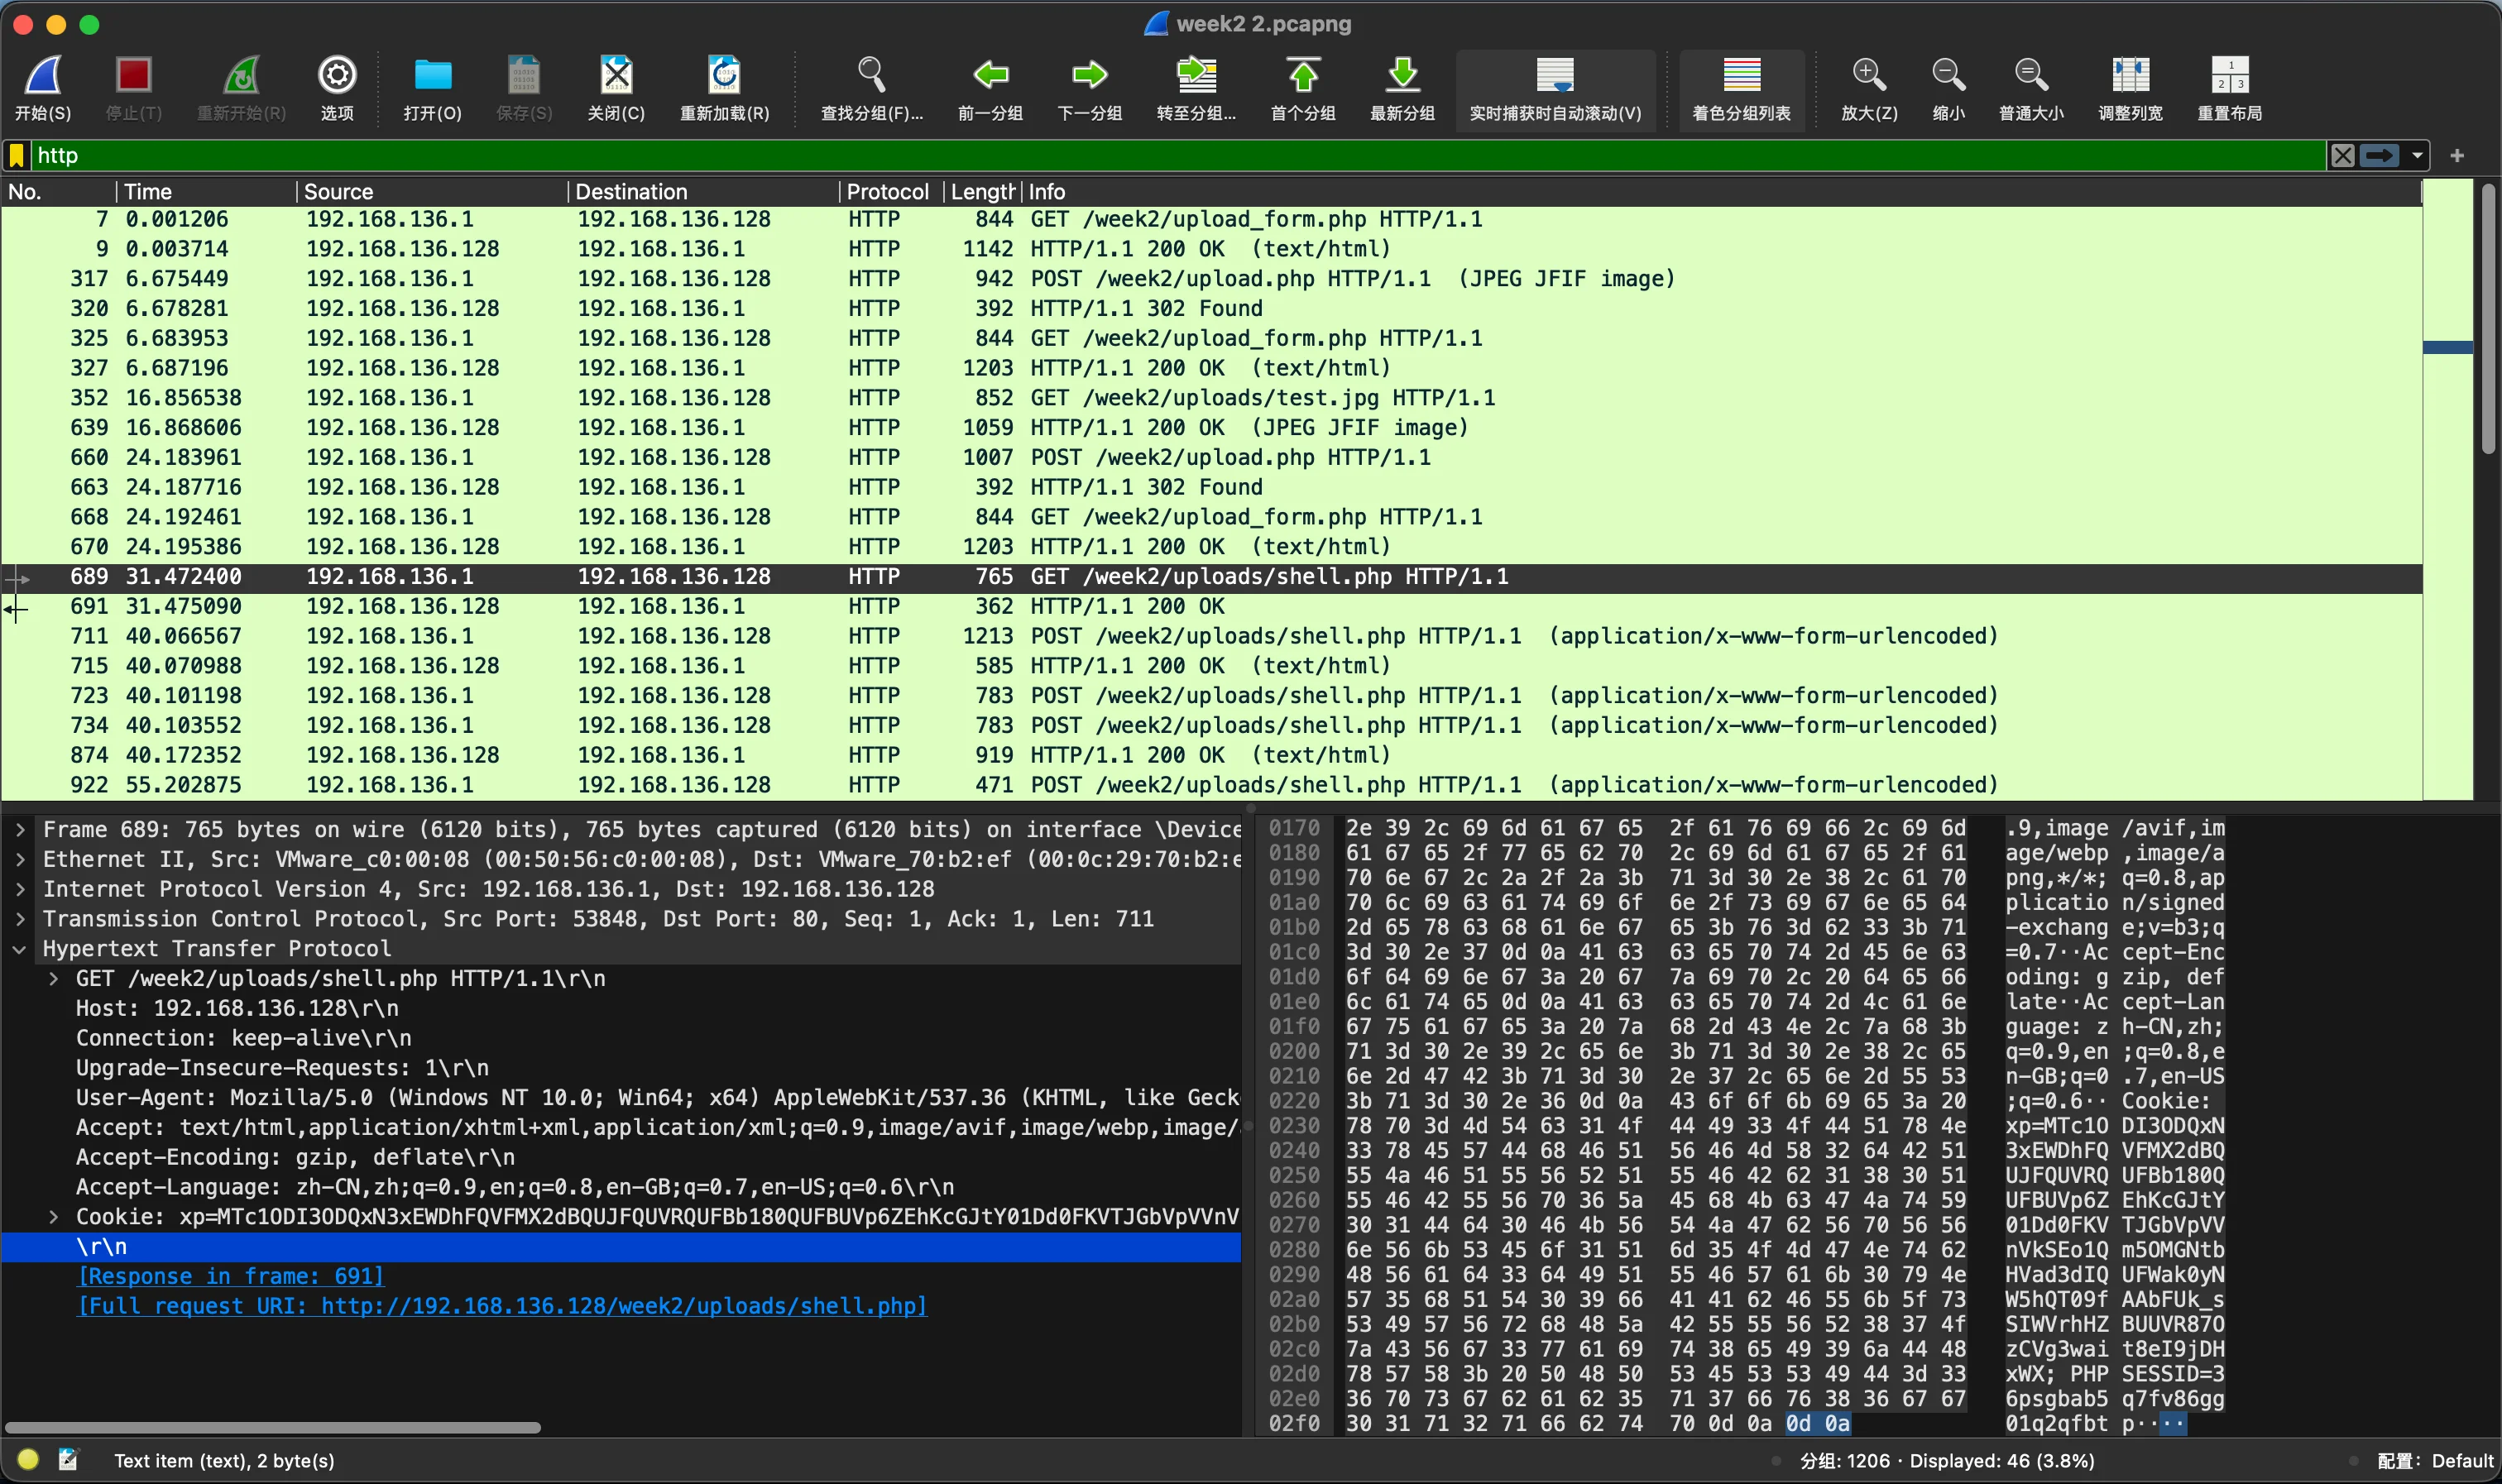Image resolution: width=2502 pixels, height=1484 pixels.
Task: Click the packet details horizontal scrollbar
Action: (272, 1428)
